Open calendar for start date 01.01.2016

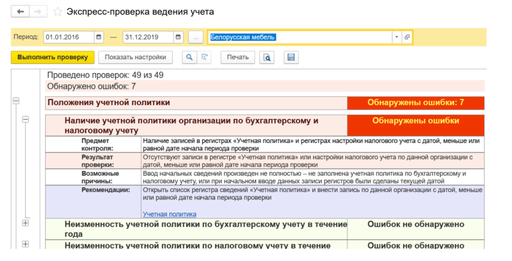coord(98,37)
